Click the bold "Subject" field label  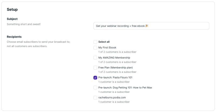point(12,19)
